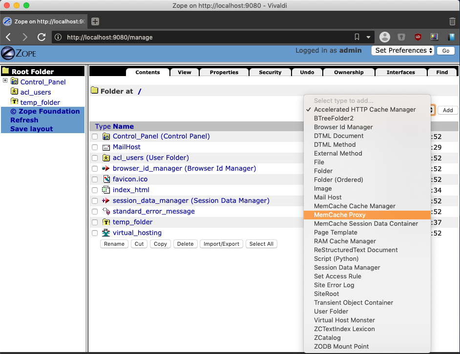Click the index_html document icon
This screenshot has height=354, width=460.
point(105,190)
